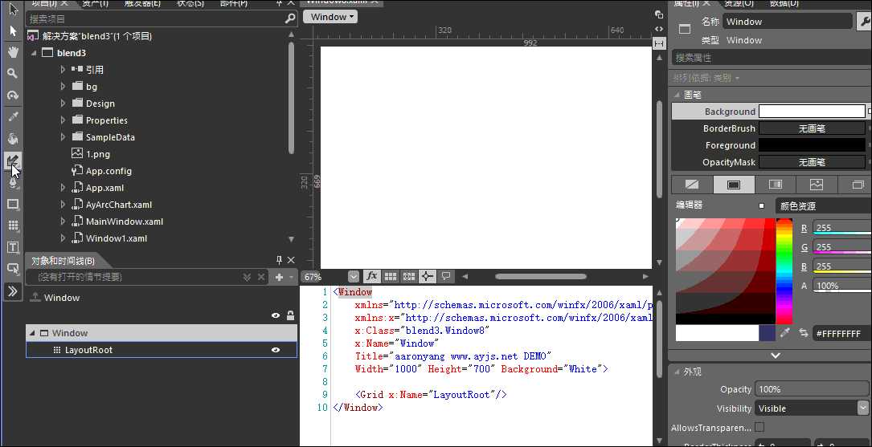Image resolution: width=872 pixels, height=447 pixels.
Task: Expand the 引用 references node
Action: click(x=63, y=69)
